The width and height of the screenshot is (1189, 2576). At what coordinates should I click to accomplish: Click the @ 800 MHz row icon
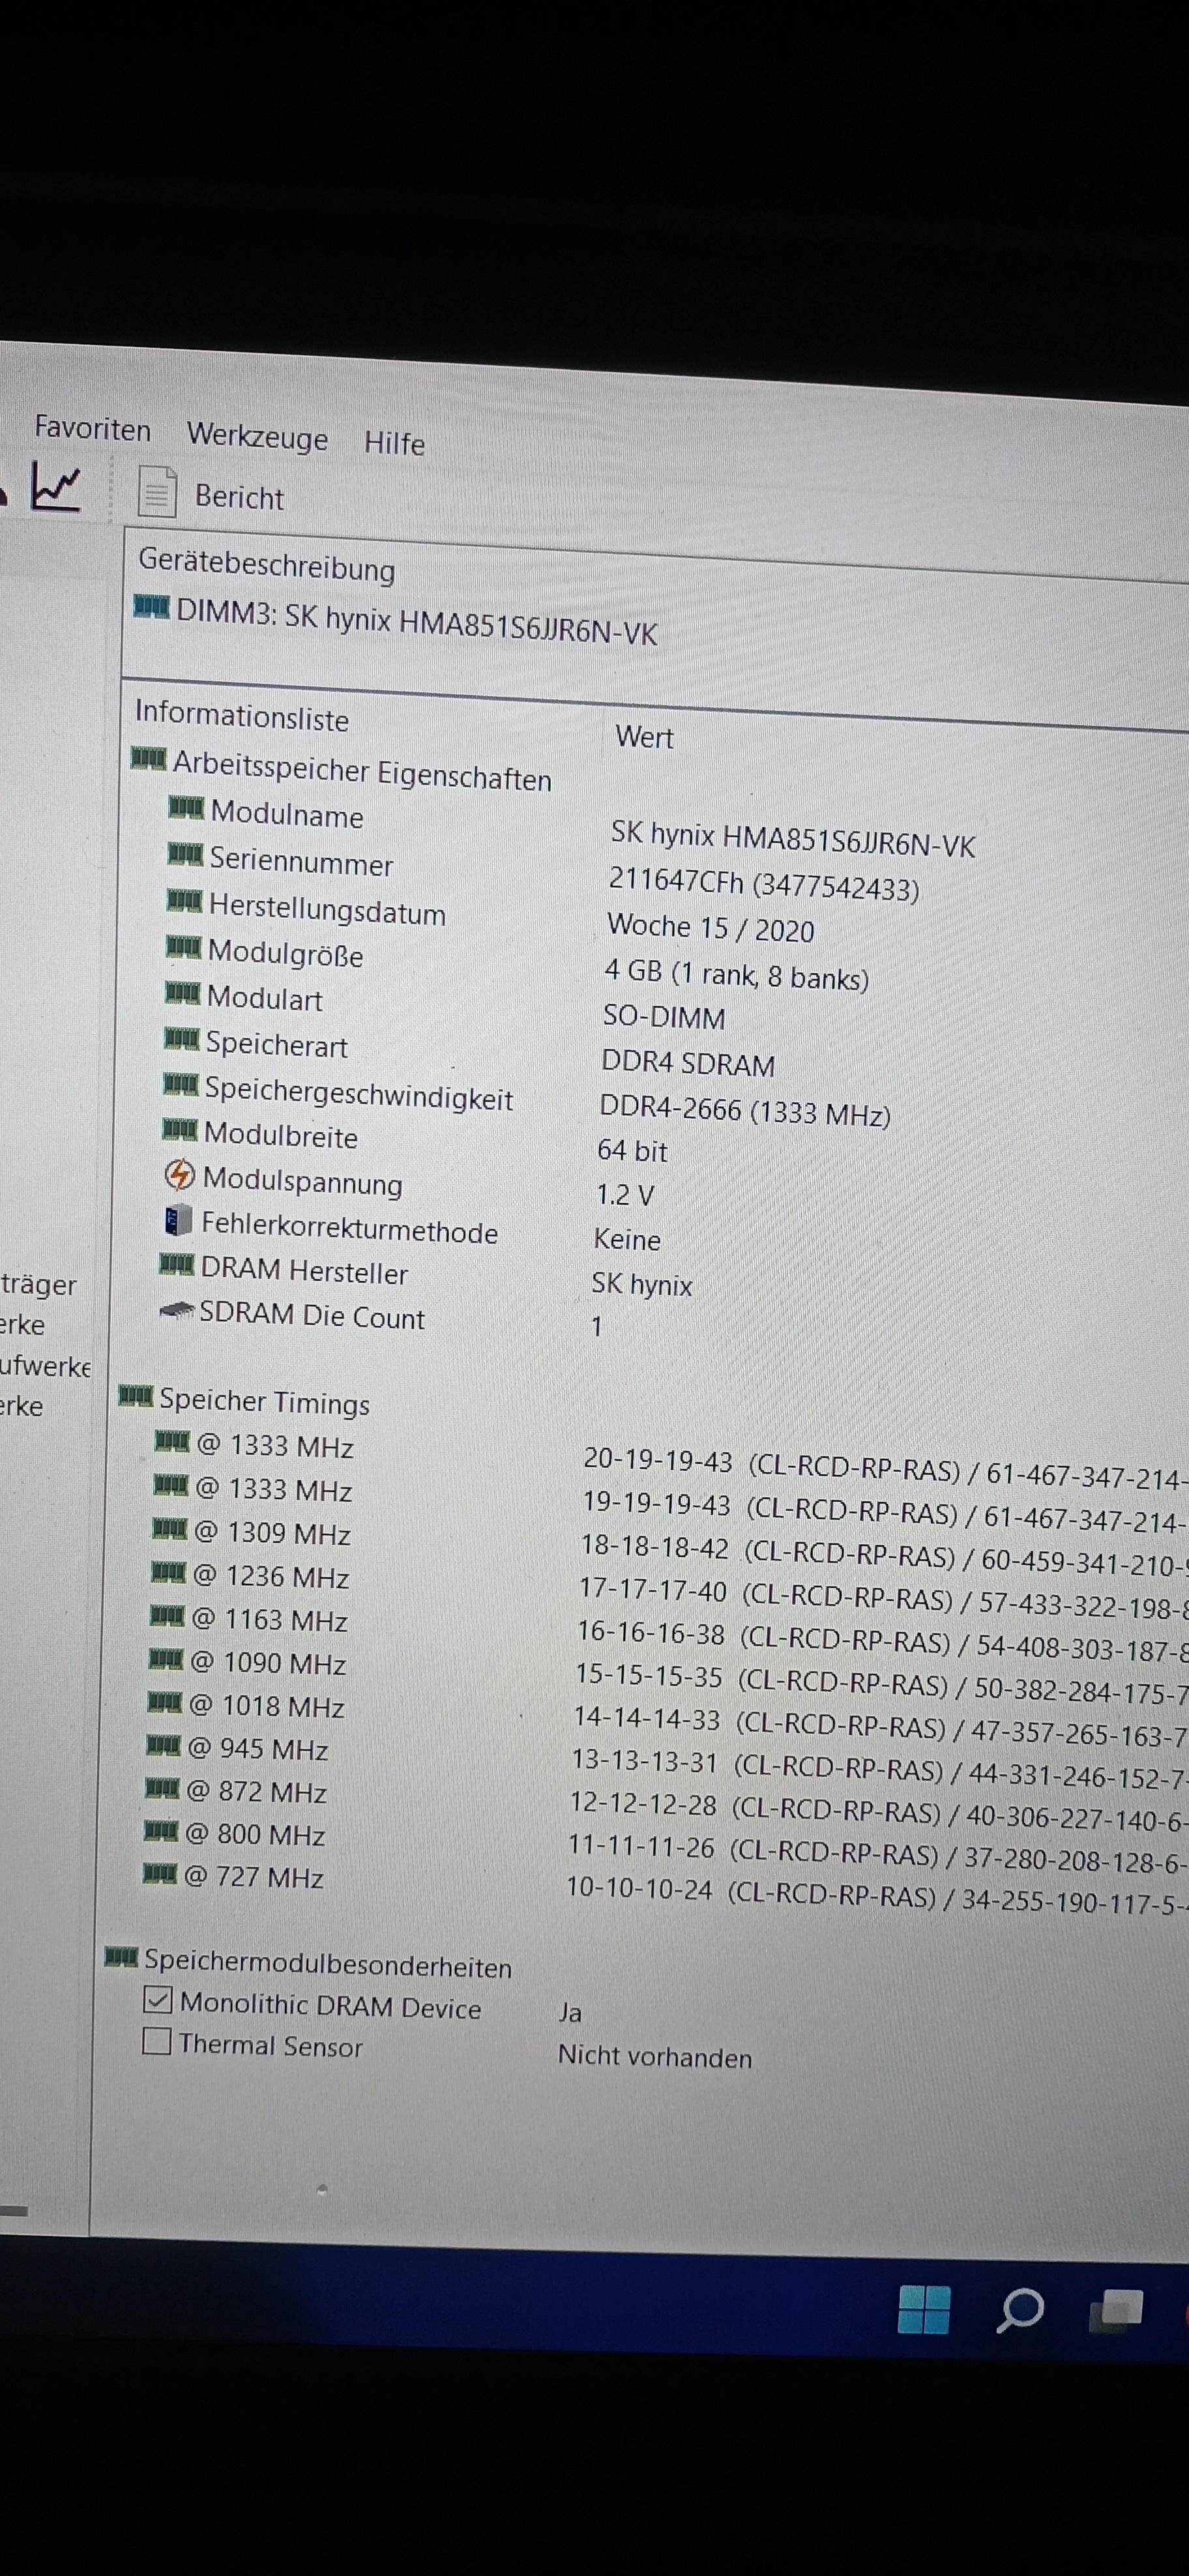[161, 1831]
